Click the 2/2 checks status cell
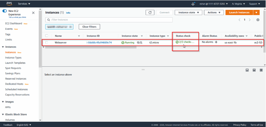266x127 pixels. pyautogui.click(x=185, y=42)
